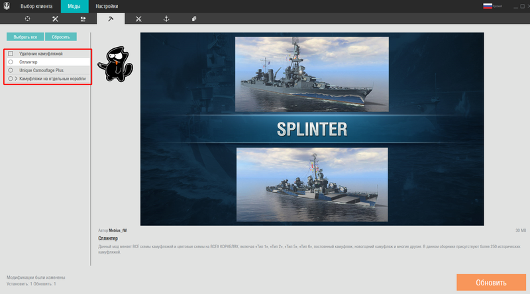Select the Сплинтер radio button
Screen dimensions: 530x294
click(11, 62)
